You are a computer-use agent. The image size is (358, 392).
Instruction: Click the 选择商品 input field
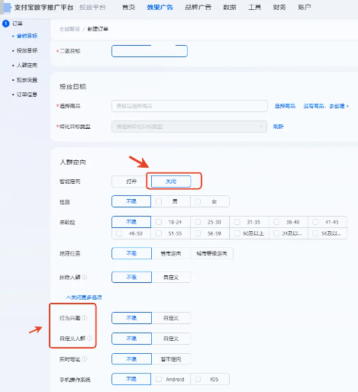click(189, 106)
